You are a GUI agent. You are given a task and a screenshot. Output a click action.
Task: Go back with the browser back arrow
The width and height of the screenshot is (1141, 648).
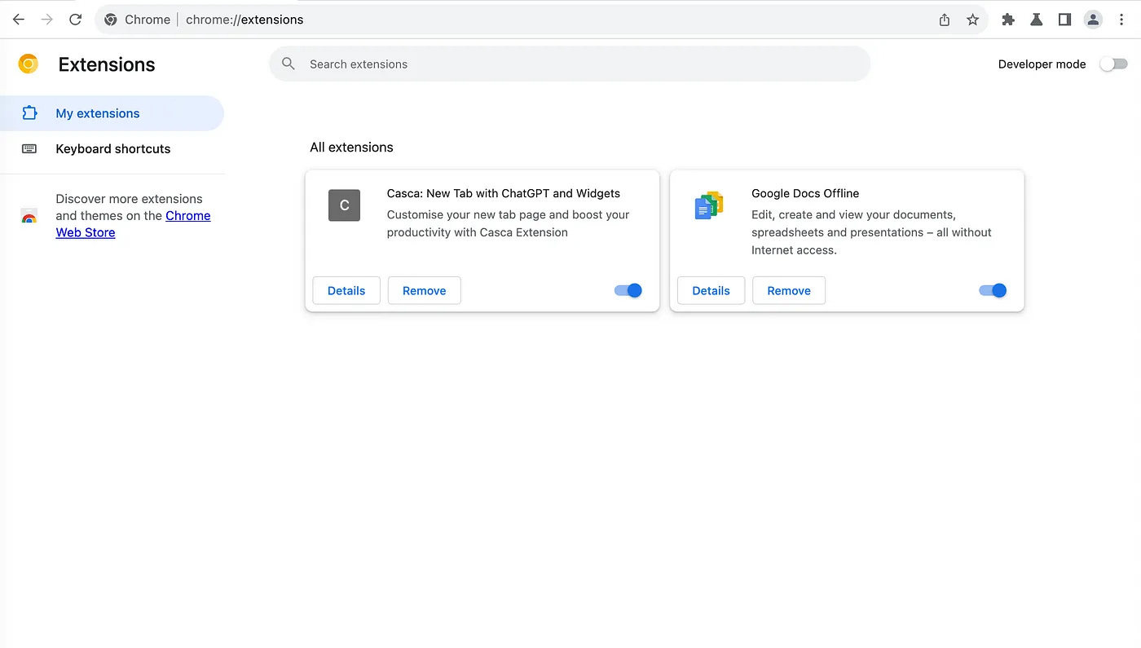point(19,20)
